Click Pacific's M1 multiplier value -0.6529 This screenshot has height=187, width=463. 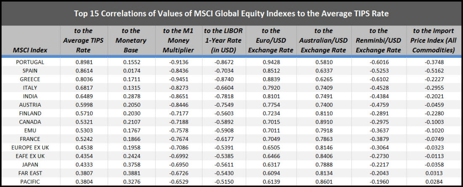(178, 182)
